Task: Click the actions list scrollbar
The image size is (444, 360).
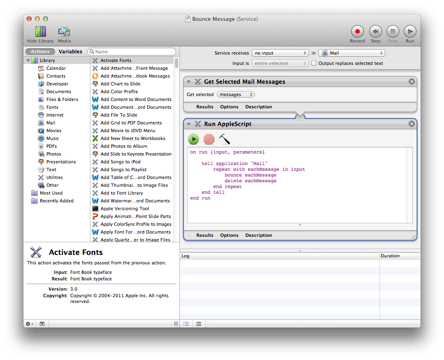Action: 177,63
